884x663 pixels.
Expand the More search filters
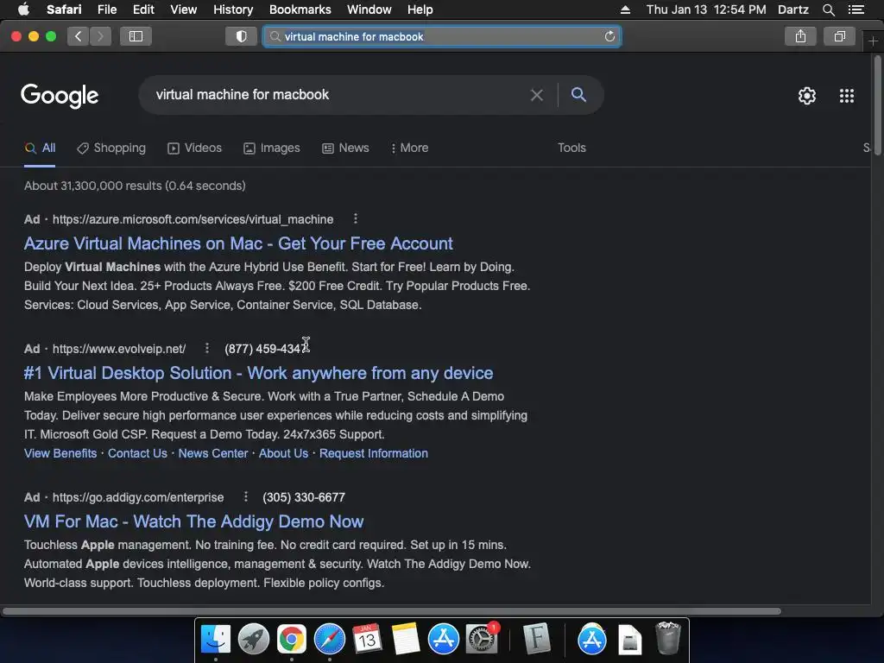coord(409,148)
